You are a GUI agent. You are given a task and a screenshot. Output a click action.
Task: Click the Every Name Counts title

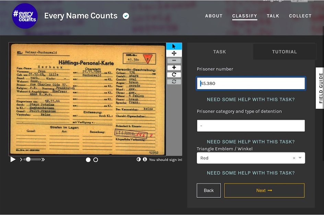click(81, 16)
